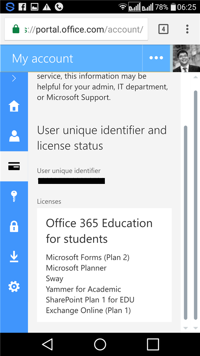
Task: Select the Home icon in the sidebar
Action: point(14,106)
